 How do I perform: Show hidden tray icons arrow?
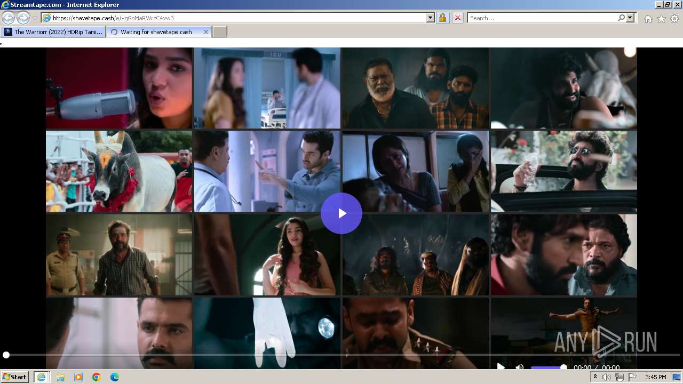tap(595, 377)
